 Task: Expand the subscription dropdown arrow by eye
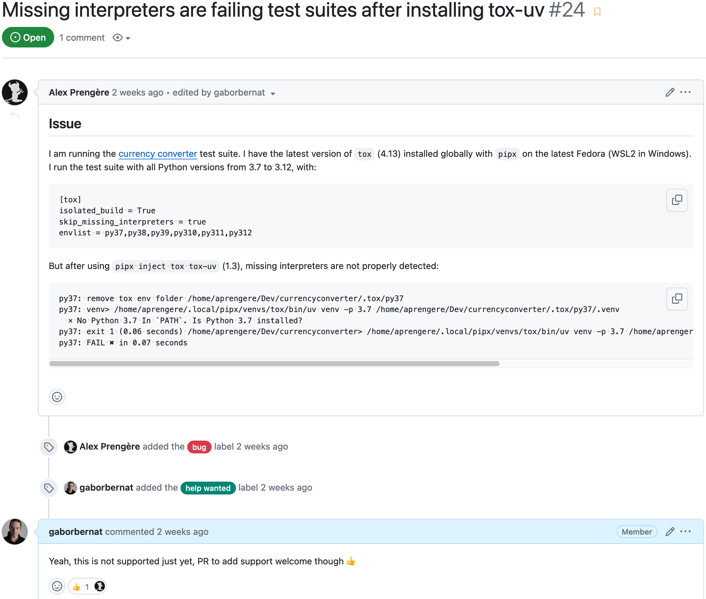click(128, 38)
